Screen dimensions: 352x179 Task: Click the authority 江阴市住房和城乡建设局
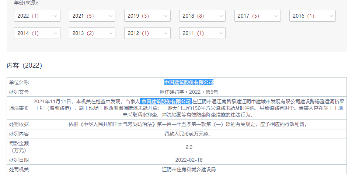click(189, 169)
